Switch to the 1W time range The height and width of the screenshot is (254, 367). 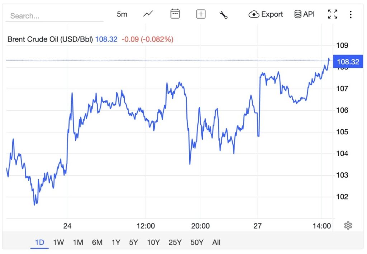click(58, 243)
